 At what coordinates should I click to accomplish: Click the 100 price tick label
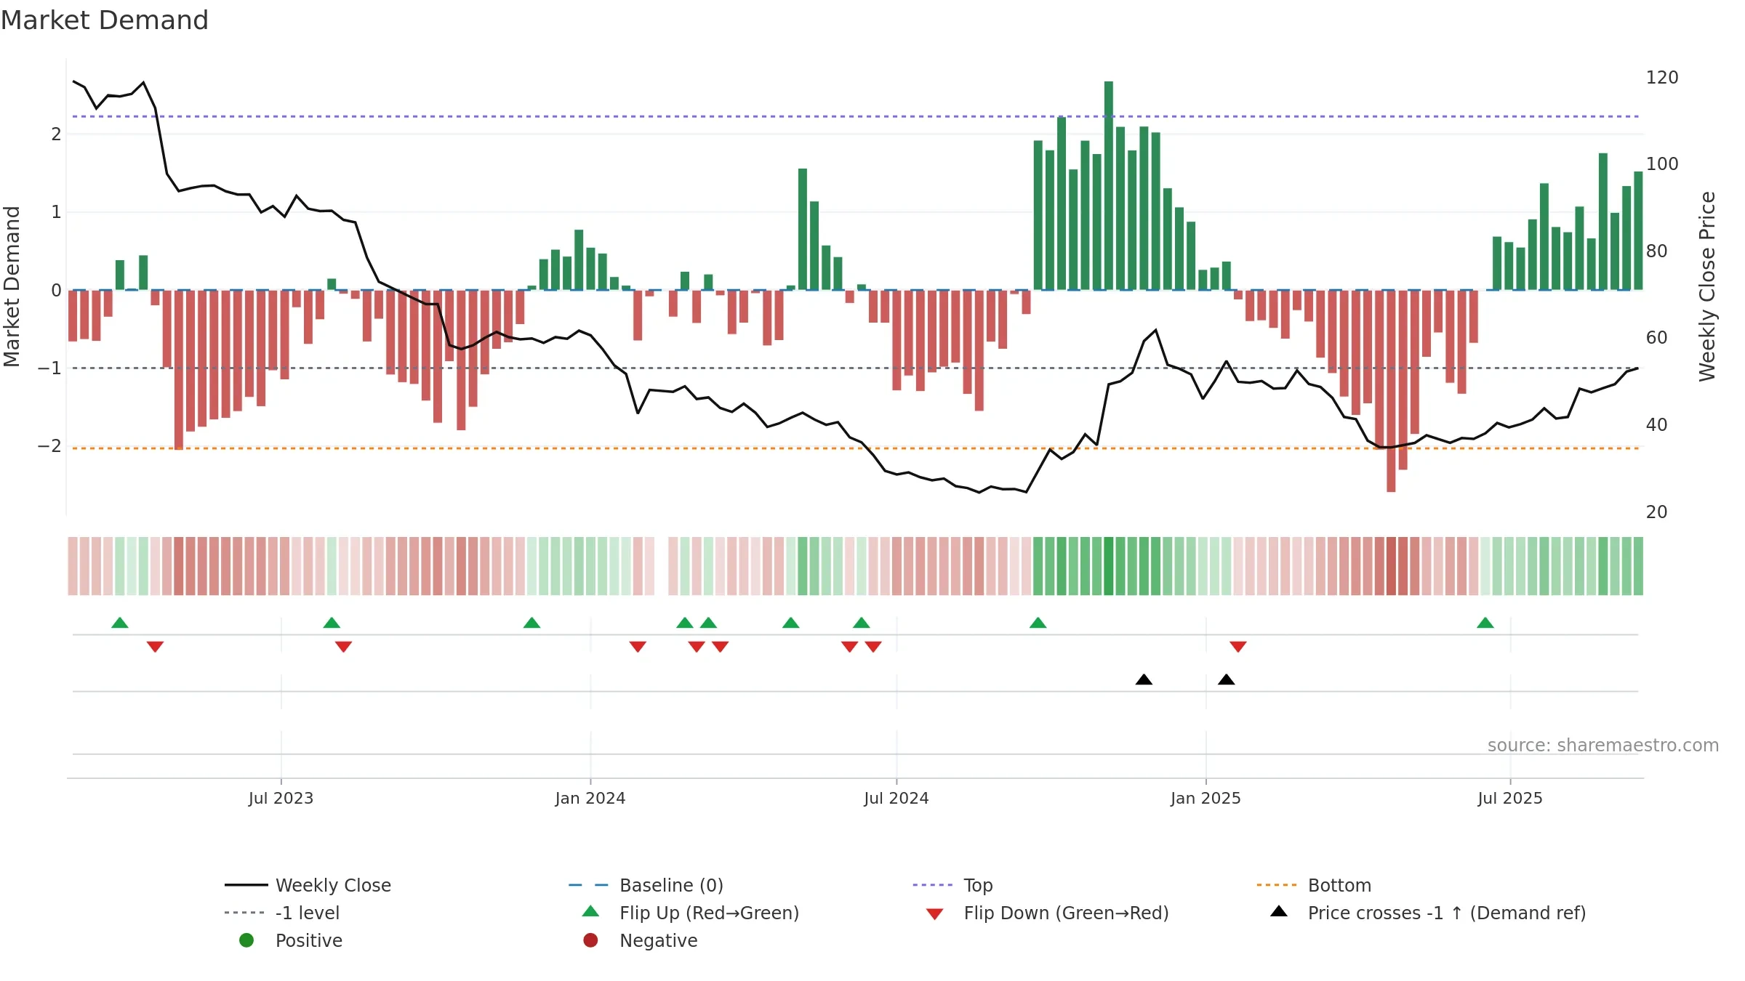(x=1662, y=163)
